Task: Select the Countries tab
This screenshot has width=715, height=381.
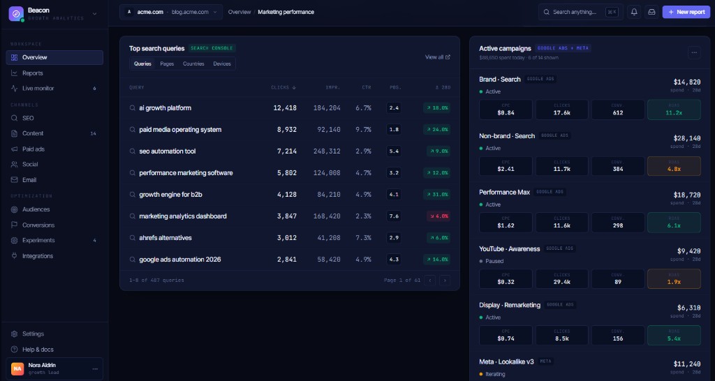Action: pos(193,63)
